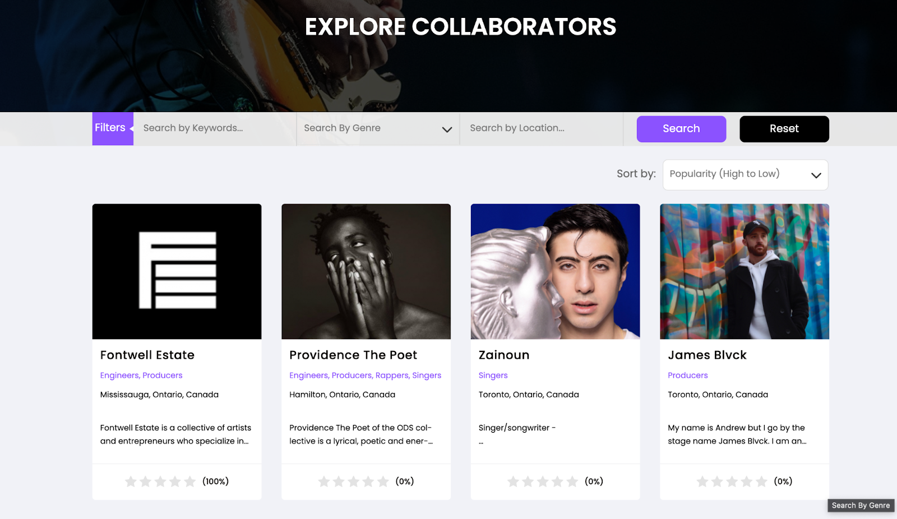This screenshot has width=897, height=519.
Task: Click the Zainoun name heading
Action: tap(504, 355)
